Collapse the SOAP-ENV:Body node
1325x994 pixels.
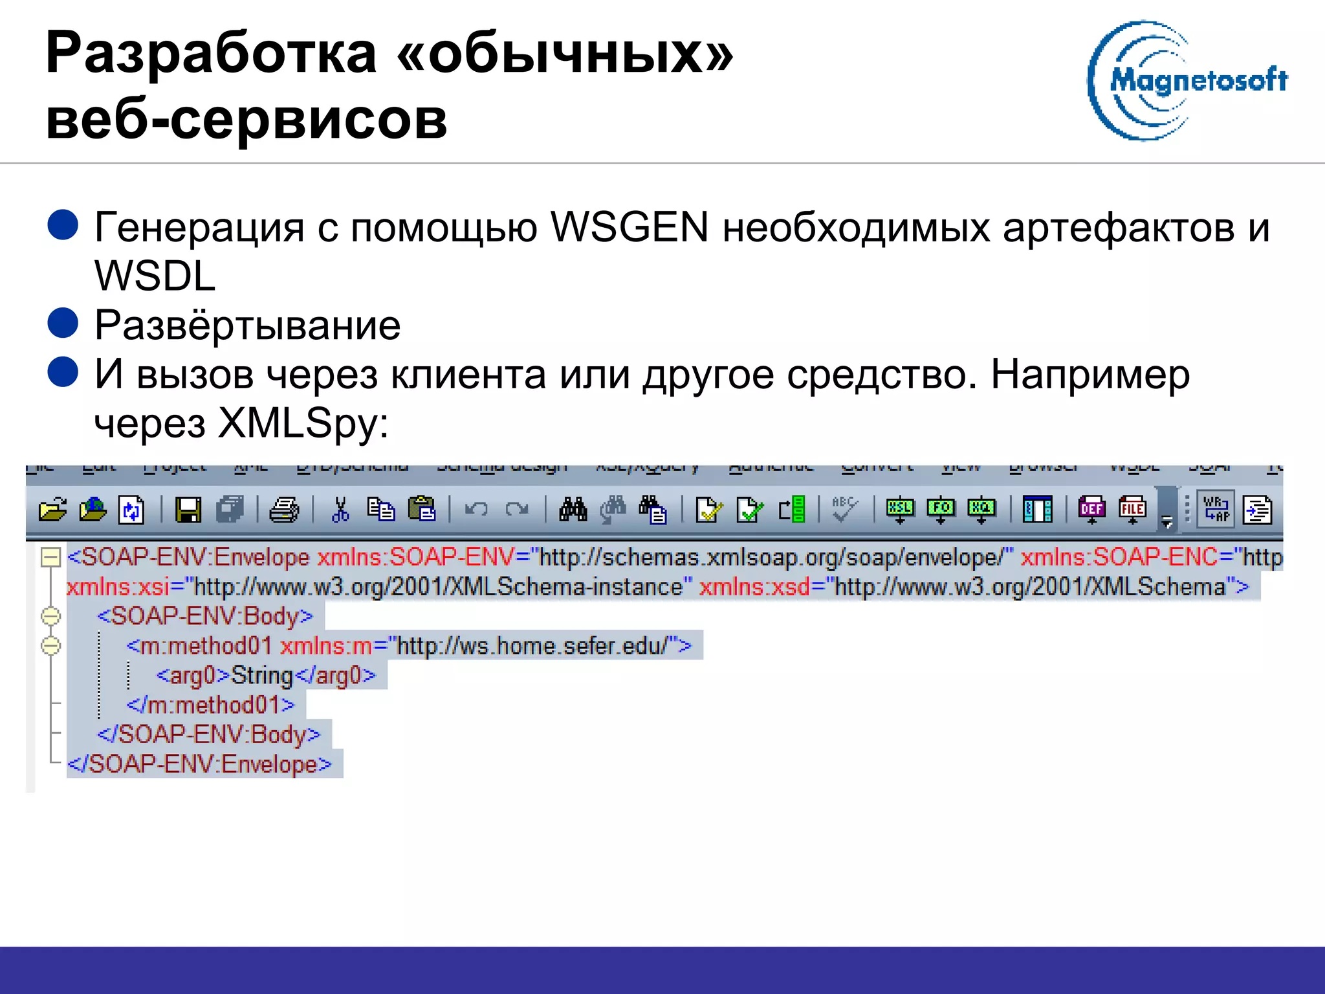(x=51, y=616)
